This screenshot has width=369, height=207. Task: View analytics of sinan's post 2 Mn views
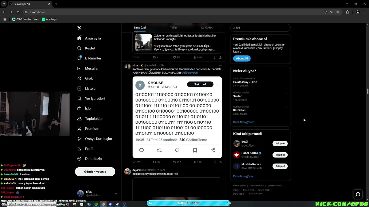coord(198,162)
